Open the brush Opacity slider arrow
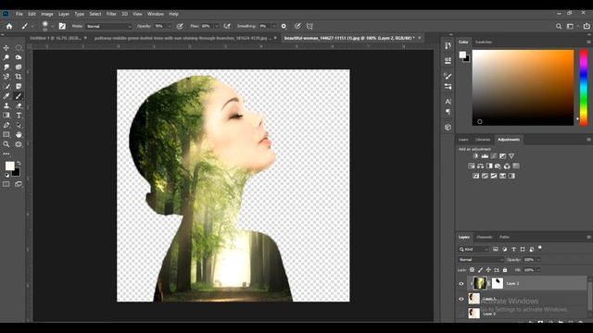This screenshot has height=333, width=593. [169, 27]
